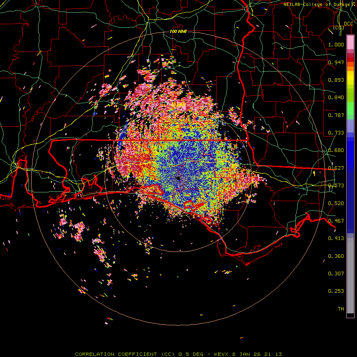357x357 pixels.
Task: Click the 1.000 legend value
Action: (336, 44)
